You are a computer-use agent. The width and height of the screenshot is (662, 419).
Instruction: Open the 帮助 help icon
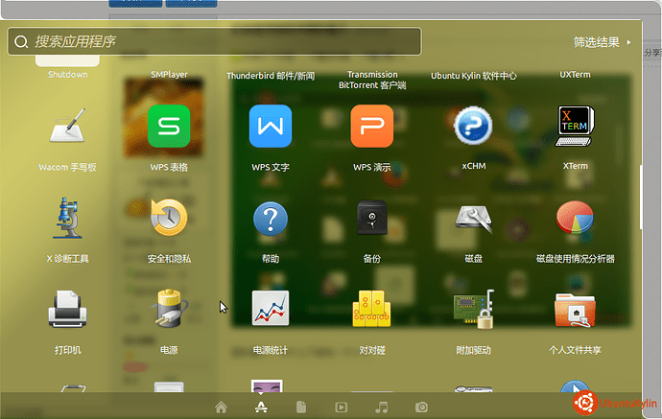pos(271,219)
